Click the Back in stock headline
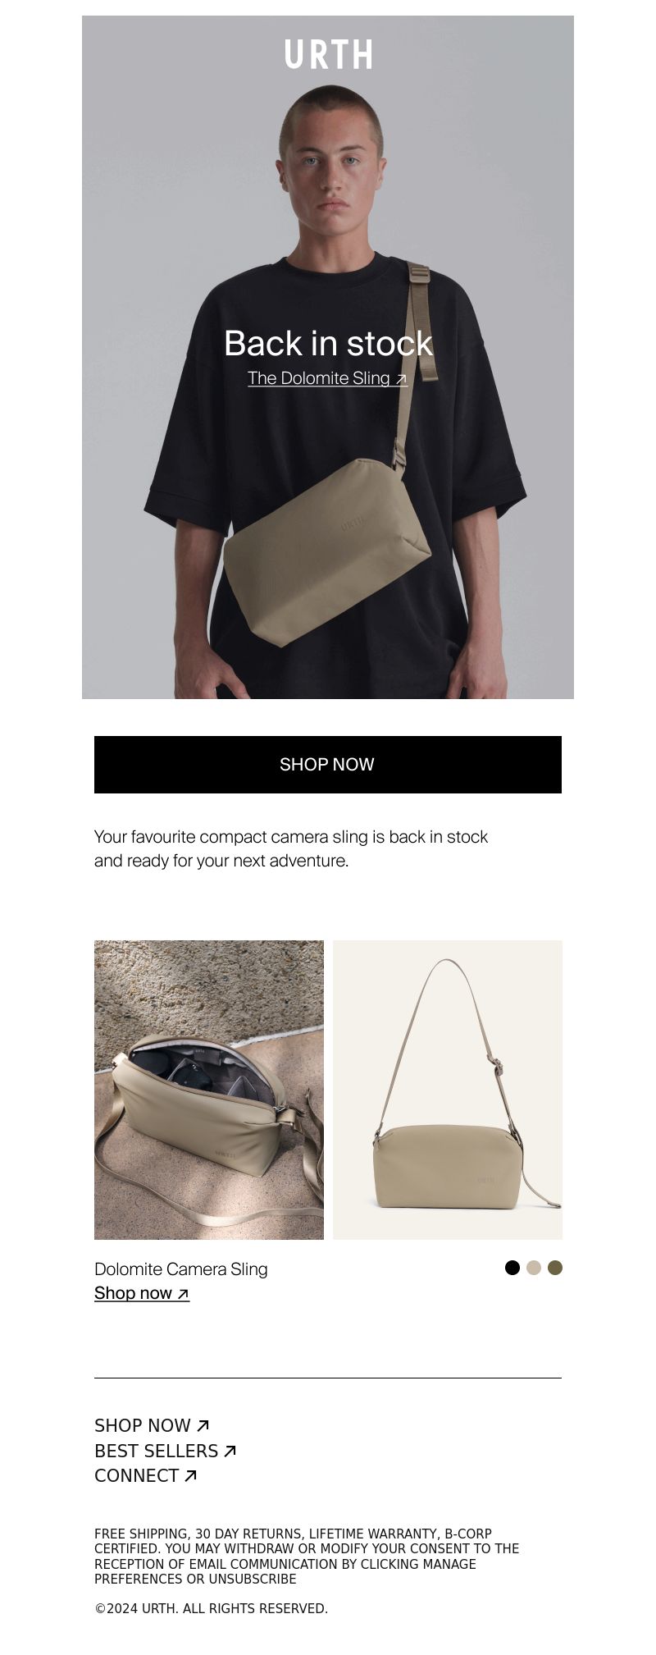 point(328,343)
